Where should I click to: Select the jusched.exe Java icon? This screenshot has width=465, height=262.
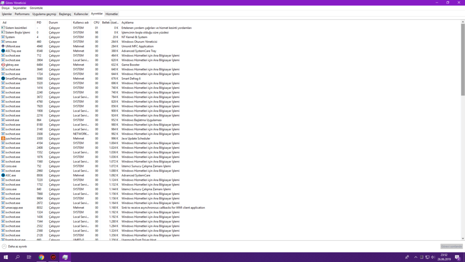pos(3,138)
